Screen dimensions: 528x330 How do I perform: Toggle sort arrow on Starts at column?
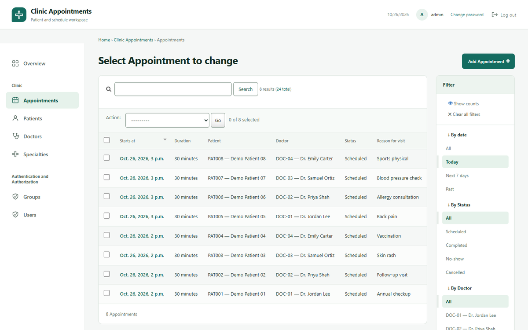pyautogui.click(x=165, y=139)
